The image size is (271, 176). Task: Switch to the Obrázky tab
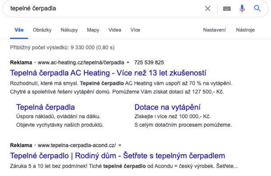tap(42, 30)
